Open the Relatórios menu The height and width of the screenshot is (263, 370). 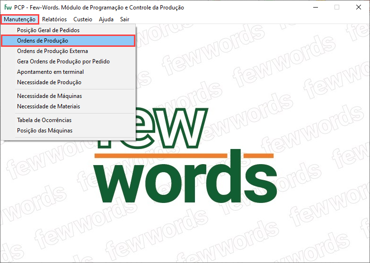[x=54, y=19]
